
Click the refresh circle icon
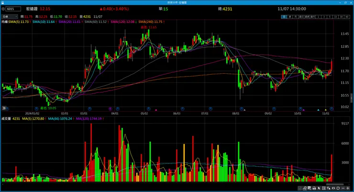338,188
